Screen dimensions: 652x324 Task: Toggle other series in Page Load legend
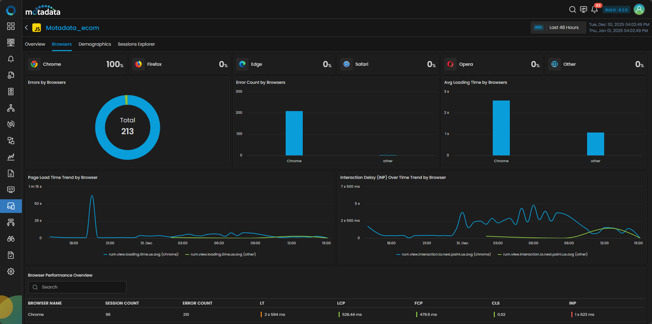[220, 254]
